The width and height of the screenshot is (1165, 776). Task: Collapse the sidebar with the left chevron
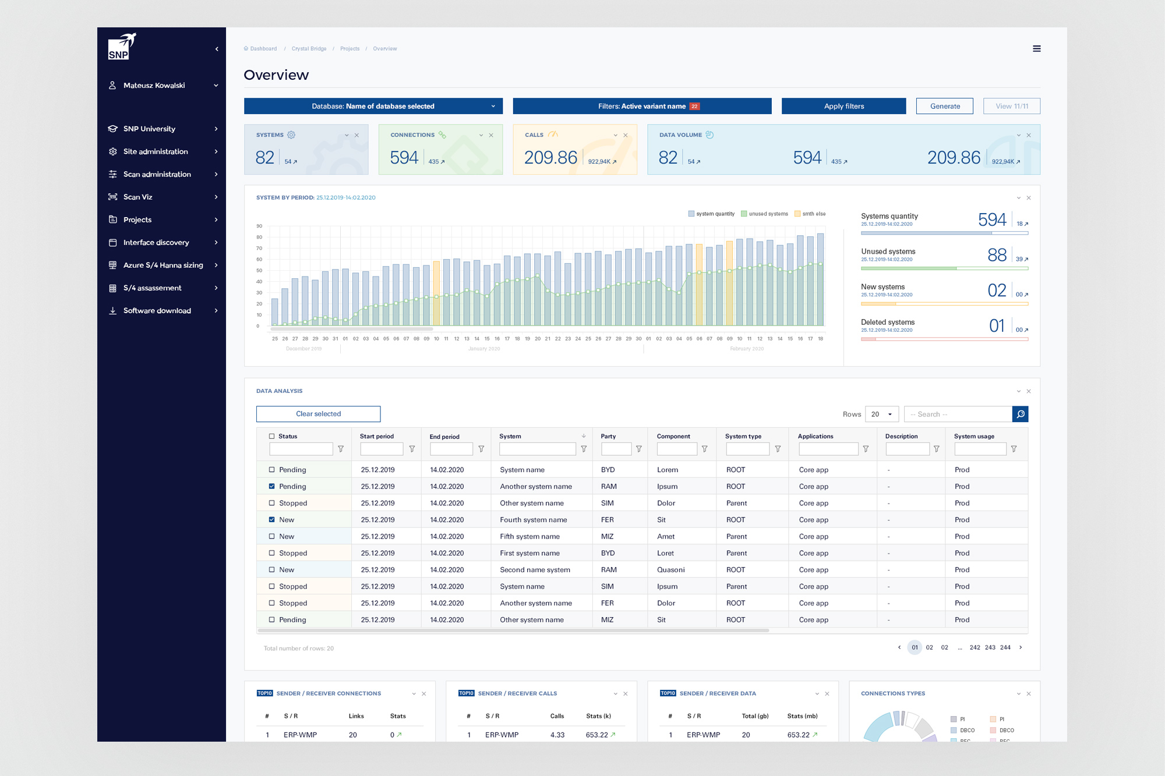(x=217, y=49)
